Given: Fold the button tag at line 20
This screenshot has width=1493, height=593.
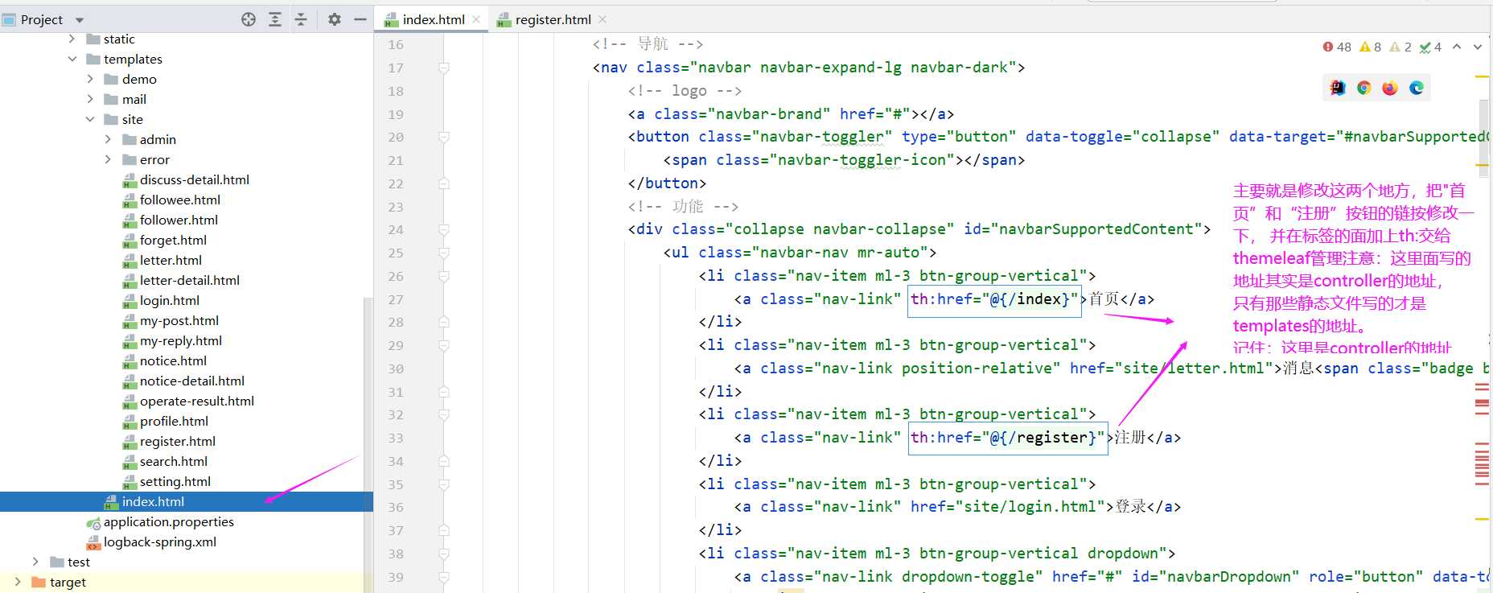Looking at the screenshot, I should 443,138.
